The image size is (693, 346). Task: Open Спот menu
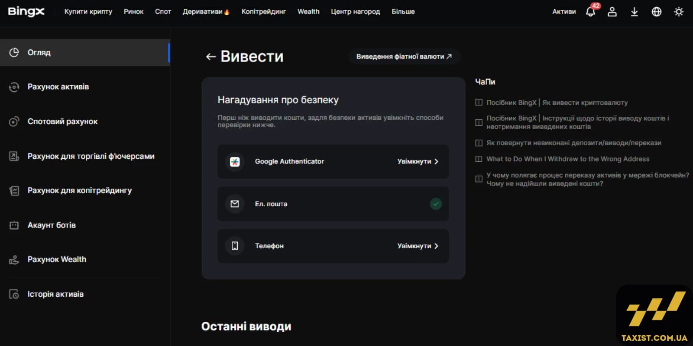tap(163, 12)
